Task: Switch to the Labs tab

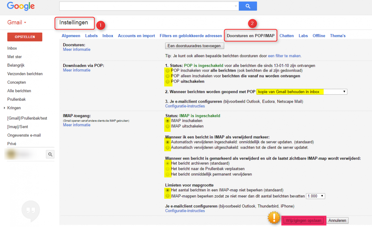Action: [303, 36]
